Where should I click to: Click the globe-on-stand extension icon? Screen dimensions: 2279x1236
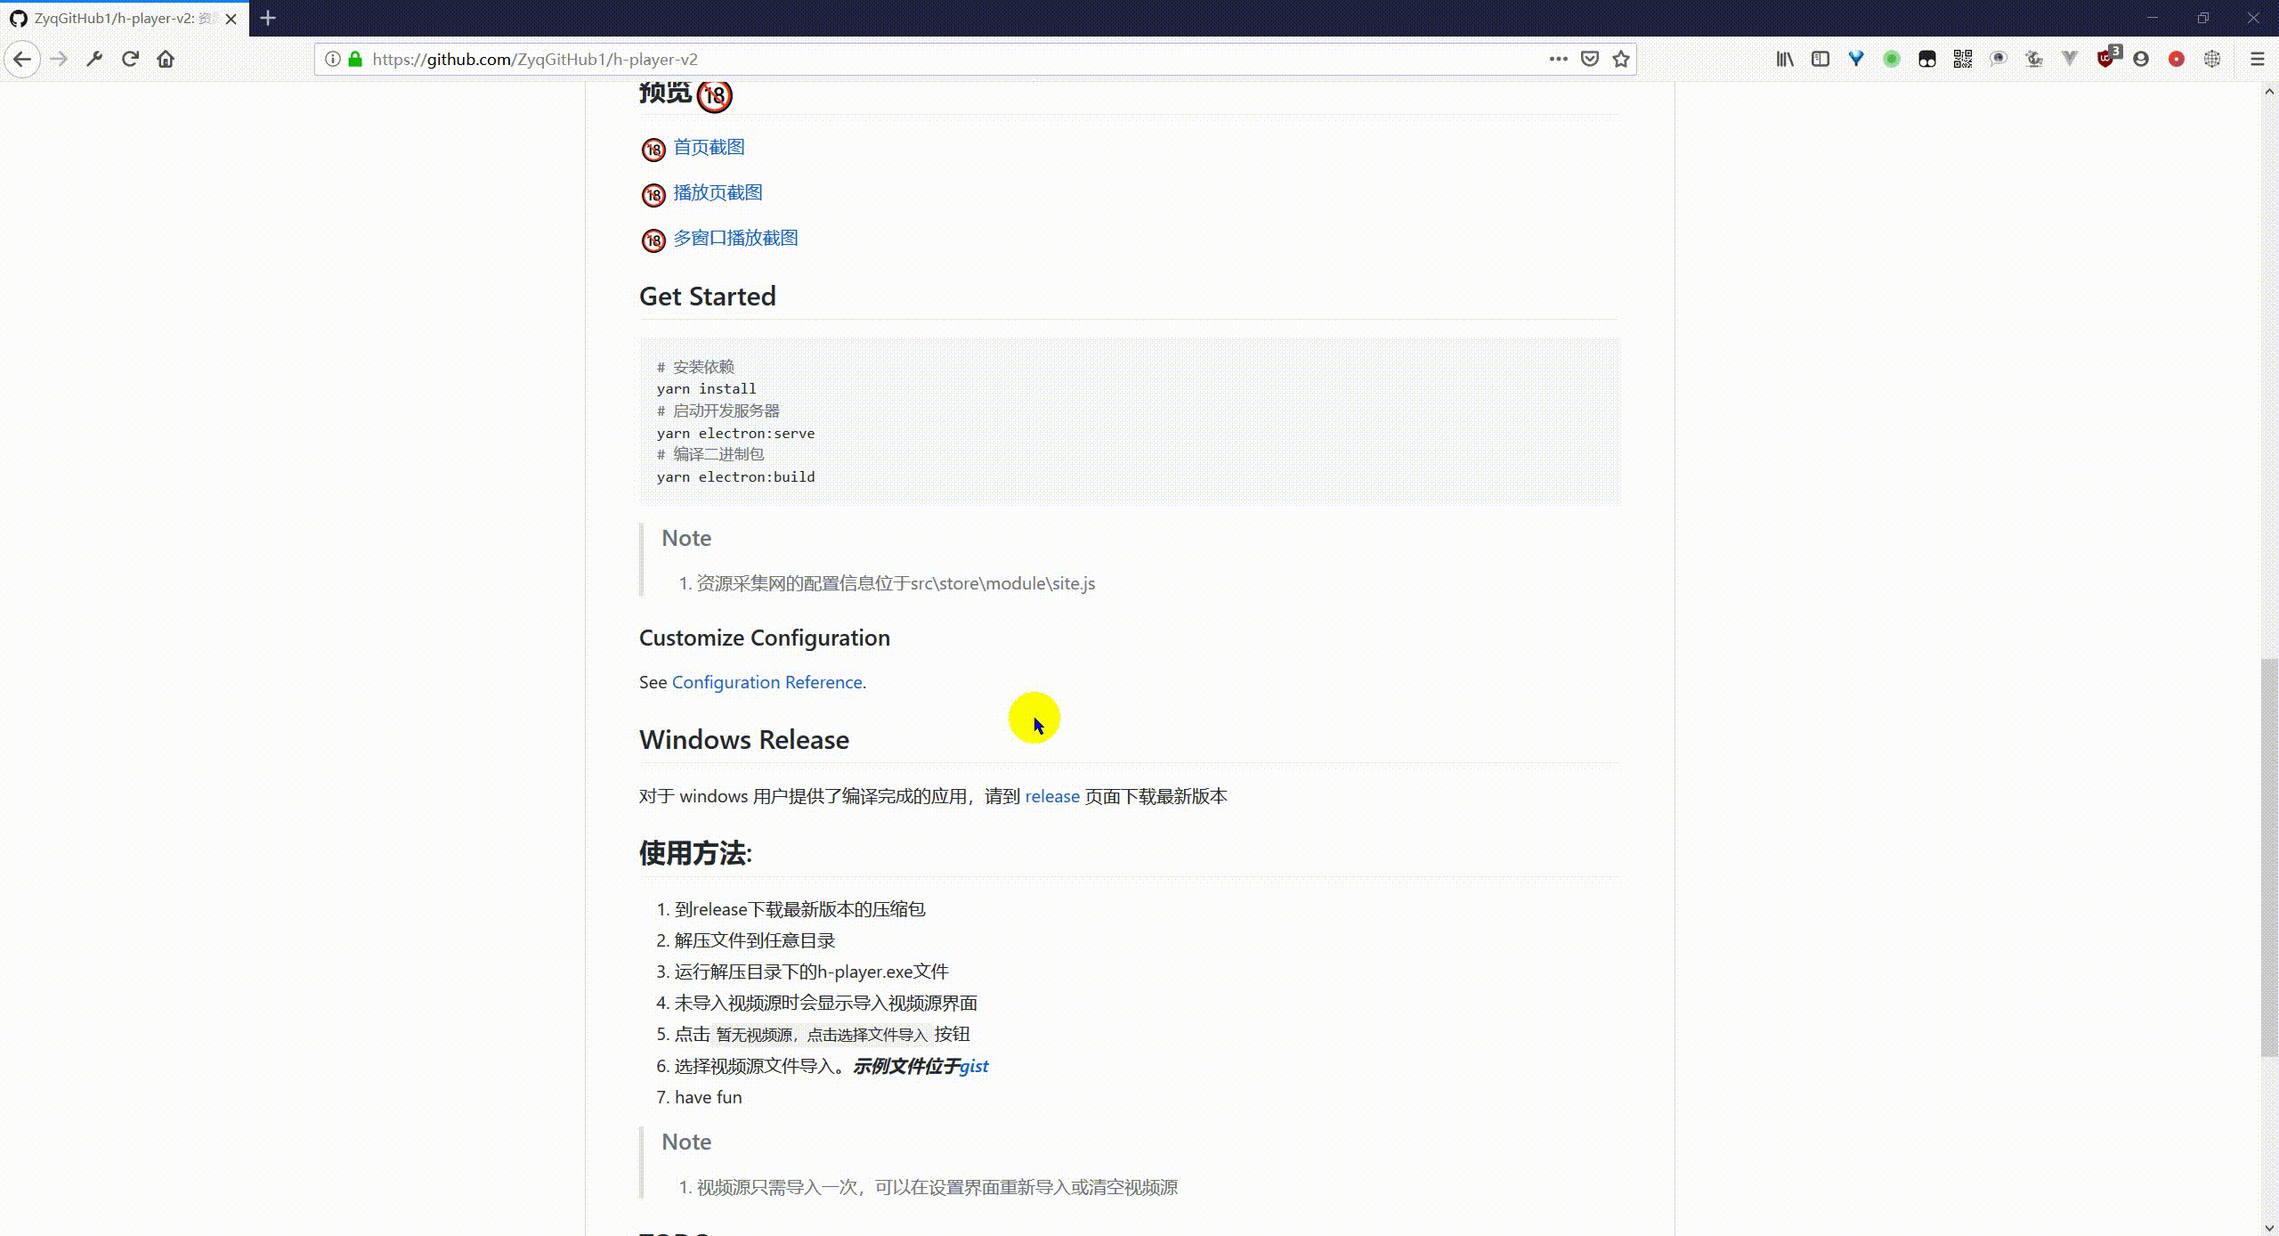(x=2034, y=59)
